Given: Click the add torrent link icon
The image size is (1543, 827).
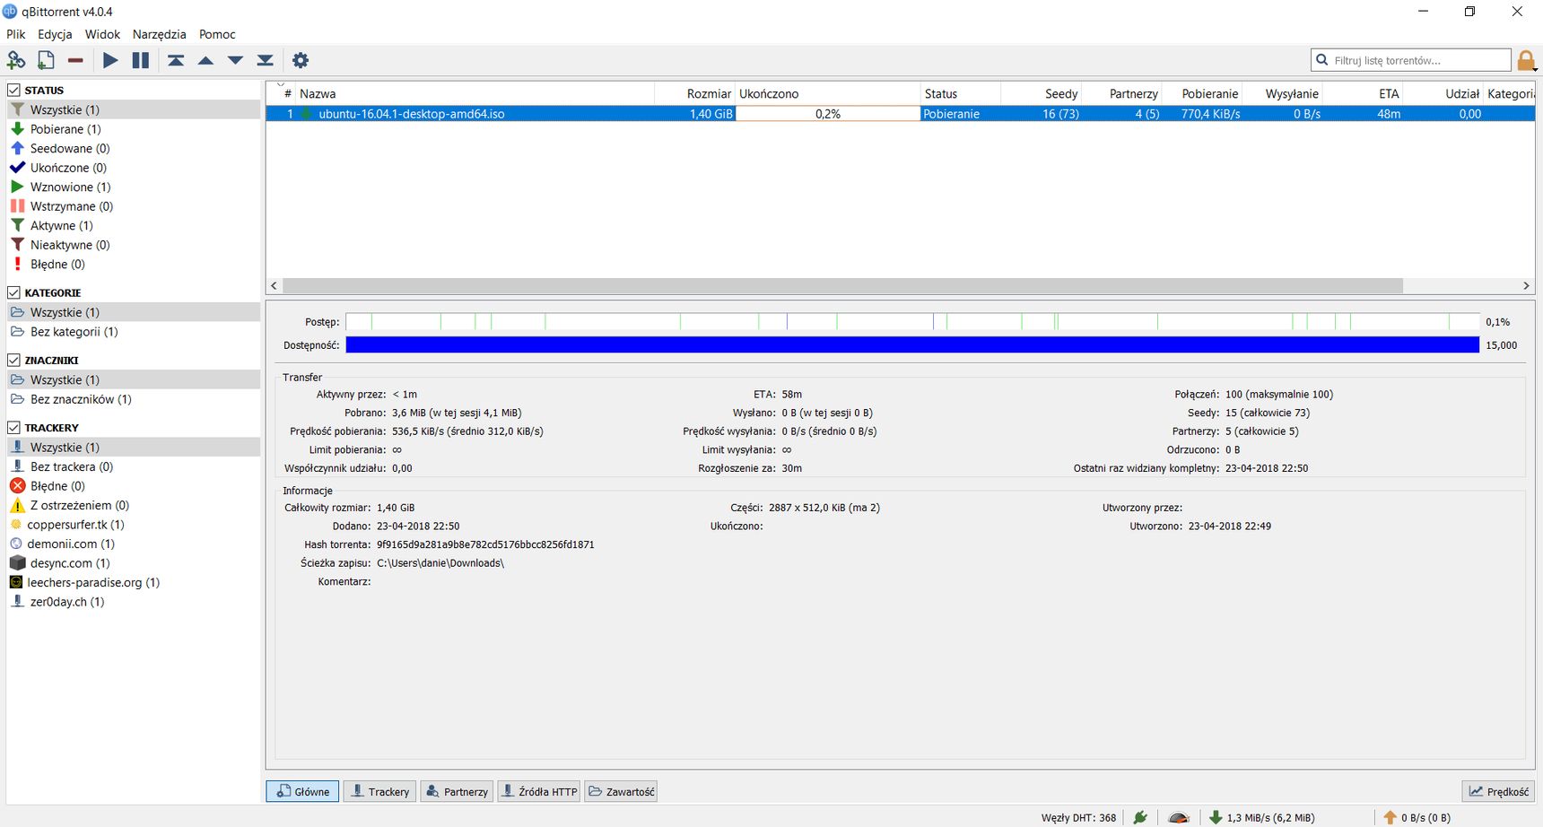Looking at the screenshot, I should click(16, 60).
